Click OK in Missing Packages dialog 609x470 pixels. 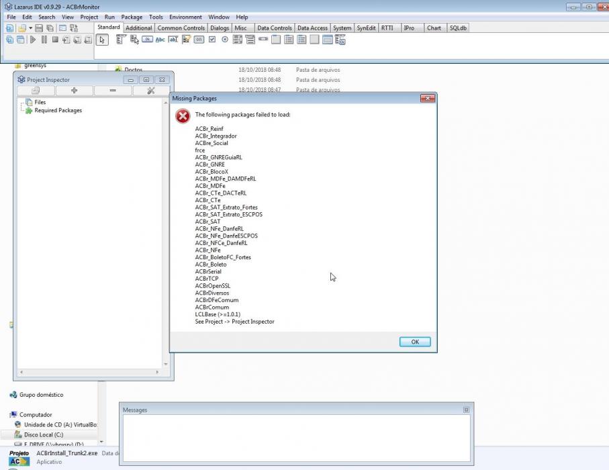[415, 342]
